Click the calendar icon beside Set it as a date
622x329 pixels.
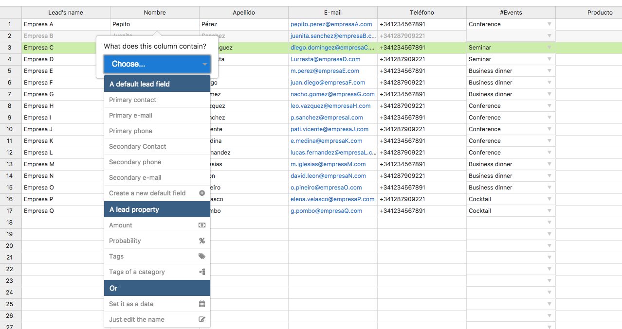click(x=202, y=304)
